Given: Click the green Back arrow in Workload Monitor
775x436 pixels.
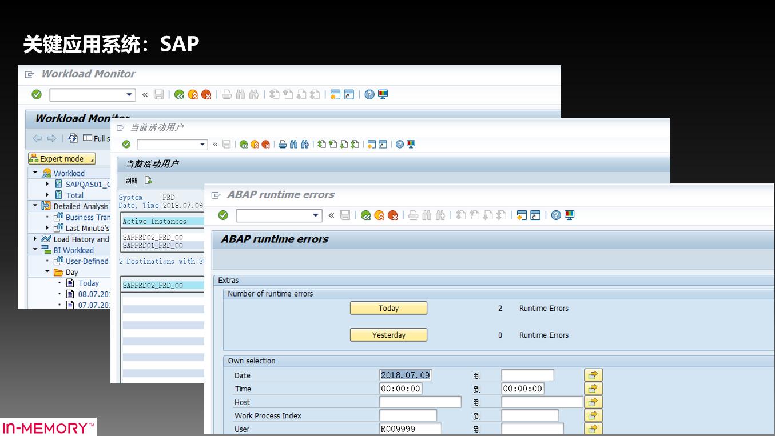Looking at the screenshot, I should [180, 94].
